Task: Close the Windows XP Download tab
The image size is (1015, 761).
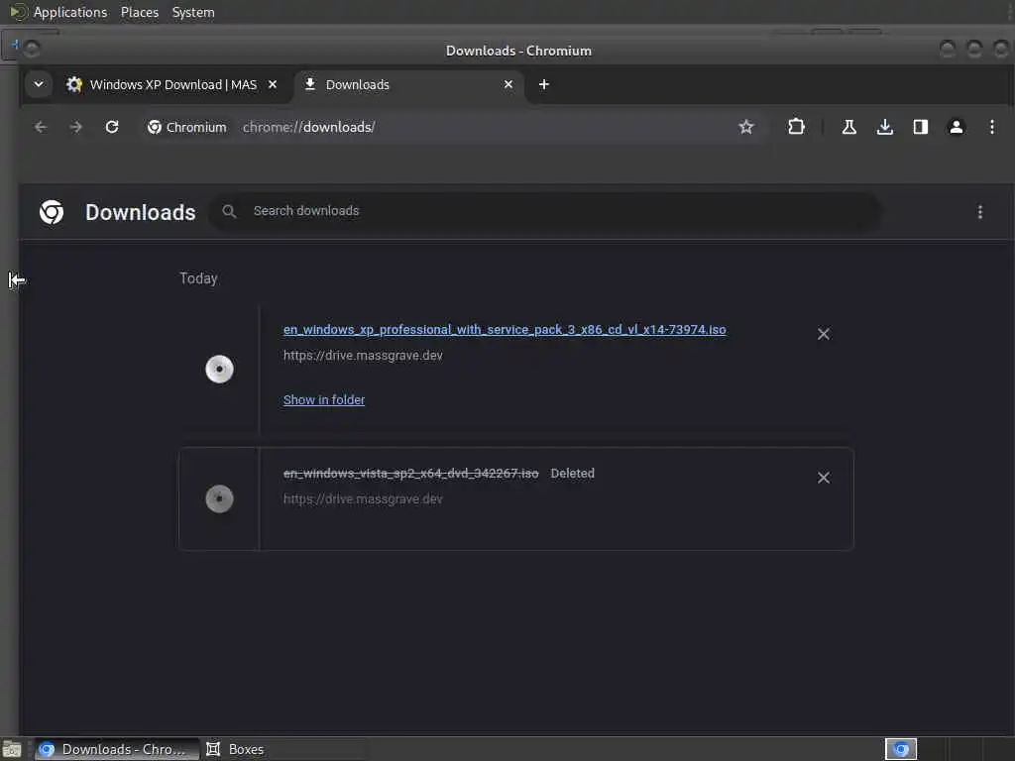Action: pyautogui.click(x=273, y=84)
